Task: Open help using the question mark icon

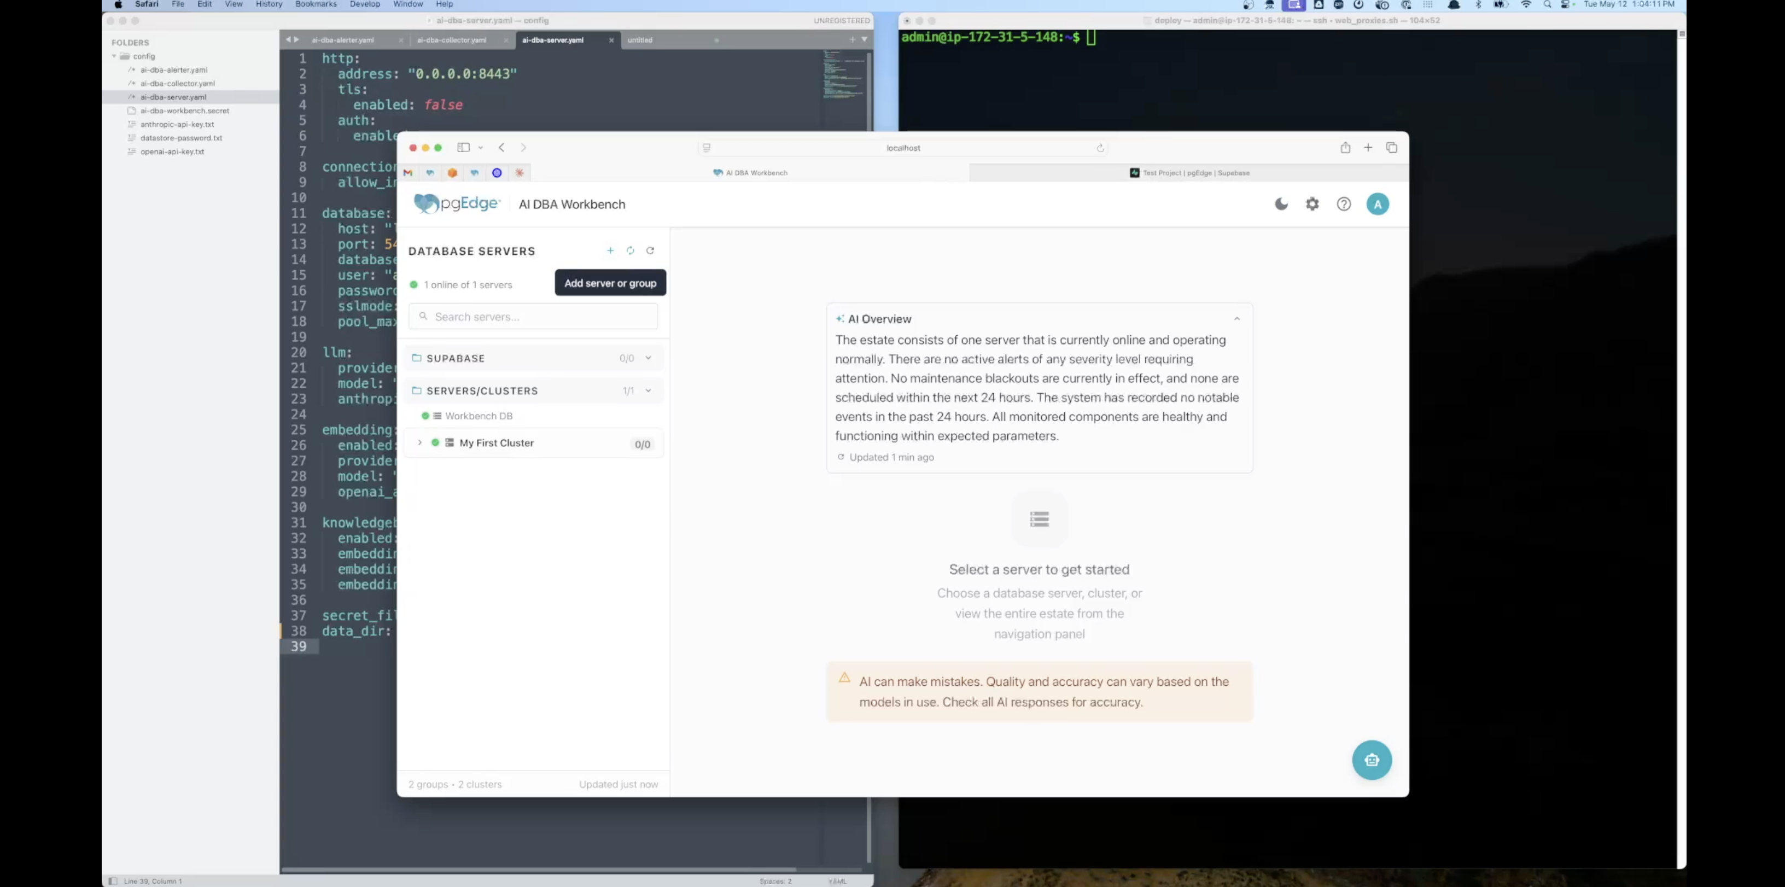Action: click(1344, 204)
